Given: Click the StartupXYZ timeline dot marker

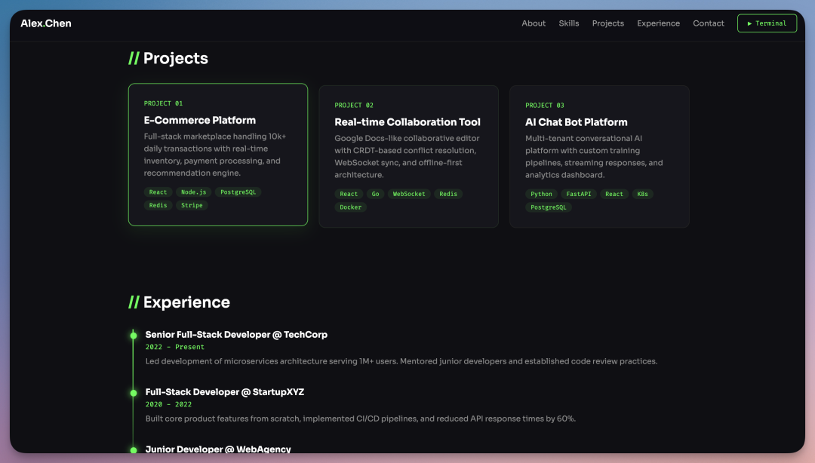Looking at the screenshot, I should (x=134, y=392).
